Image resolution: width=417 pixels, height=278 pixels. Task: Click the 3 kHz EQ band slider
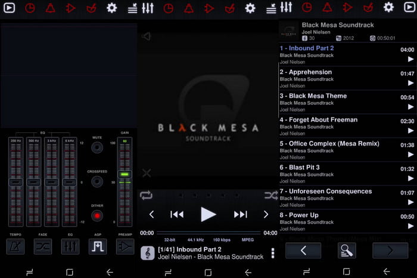tap(52, 182)
